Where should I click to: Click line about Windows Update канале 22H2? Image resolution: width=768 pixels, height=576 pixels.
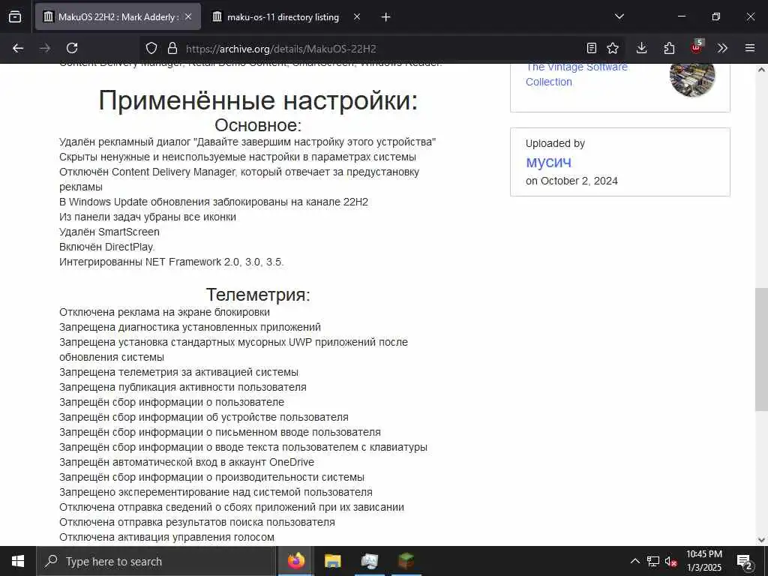pyautogui.click(x=214, y=202)
